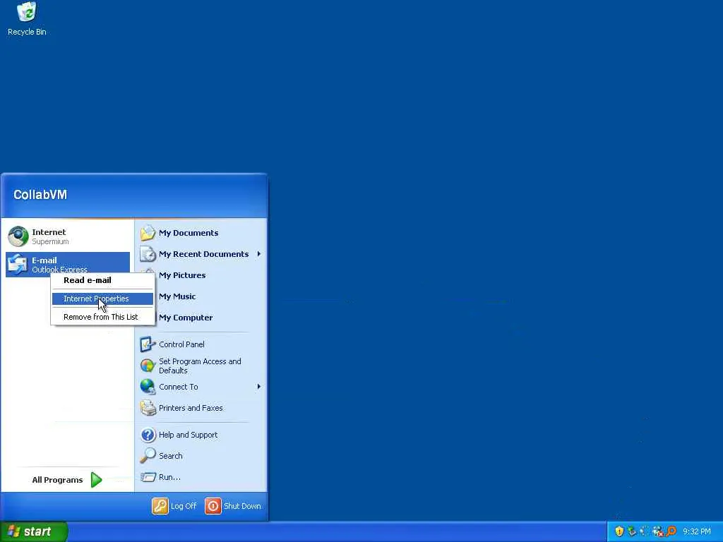Screen dimensions: 723x542
Task: Click the Log Off button
Action: 174,506
